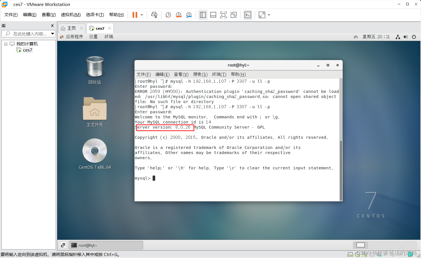Toggle the library sidebar view
The image size is (421, 258).
(203, 15)
